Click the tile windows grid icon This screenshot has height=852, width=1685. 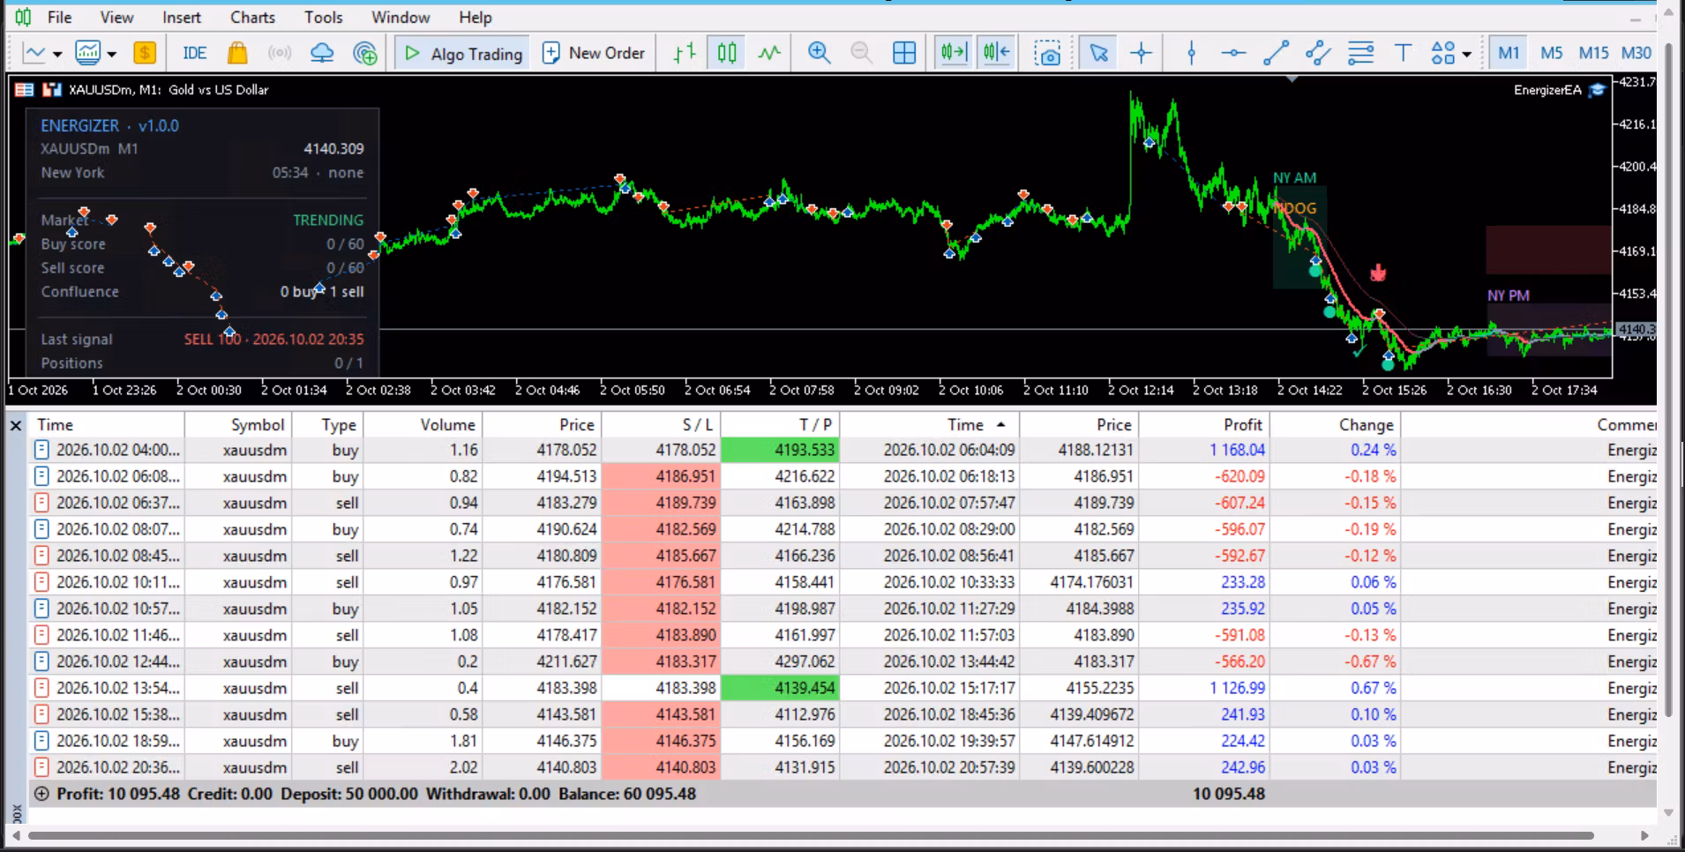click(904, 53)
